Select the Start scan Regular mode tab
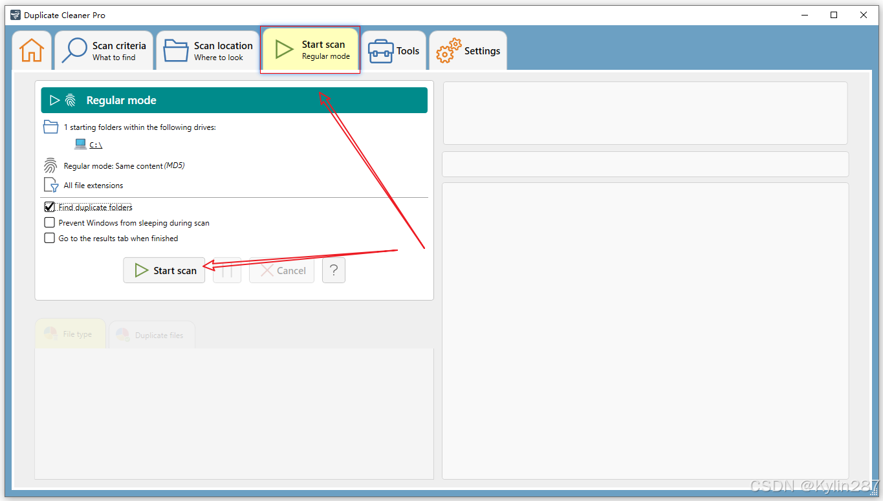 (311, 50)
